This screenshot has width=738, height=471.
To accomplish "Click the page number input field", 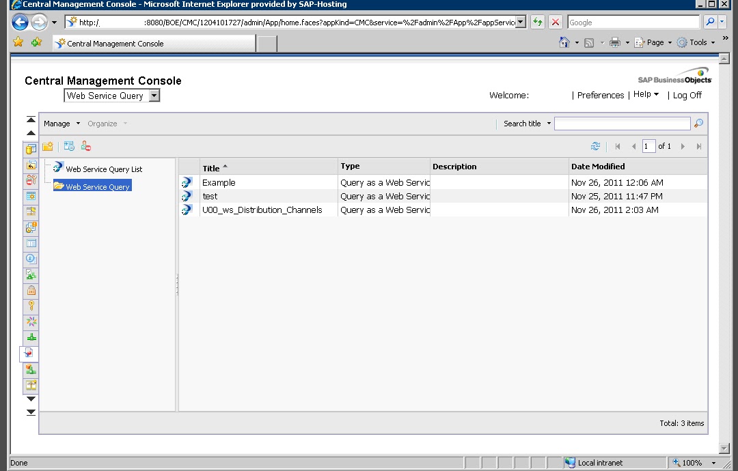I will pyautogui.click(x=648, y=145).
